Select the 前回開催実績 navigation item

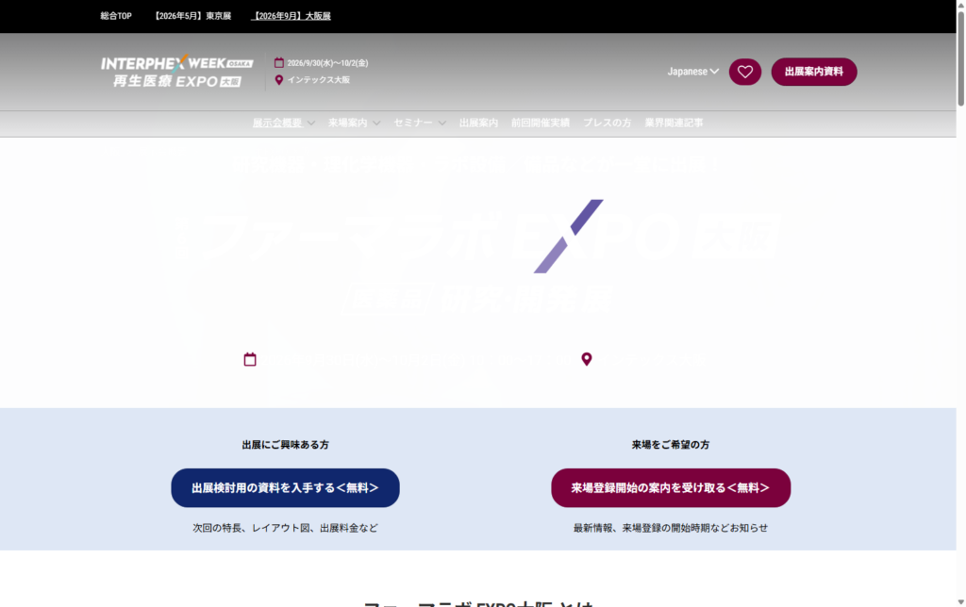coord(540,123)
